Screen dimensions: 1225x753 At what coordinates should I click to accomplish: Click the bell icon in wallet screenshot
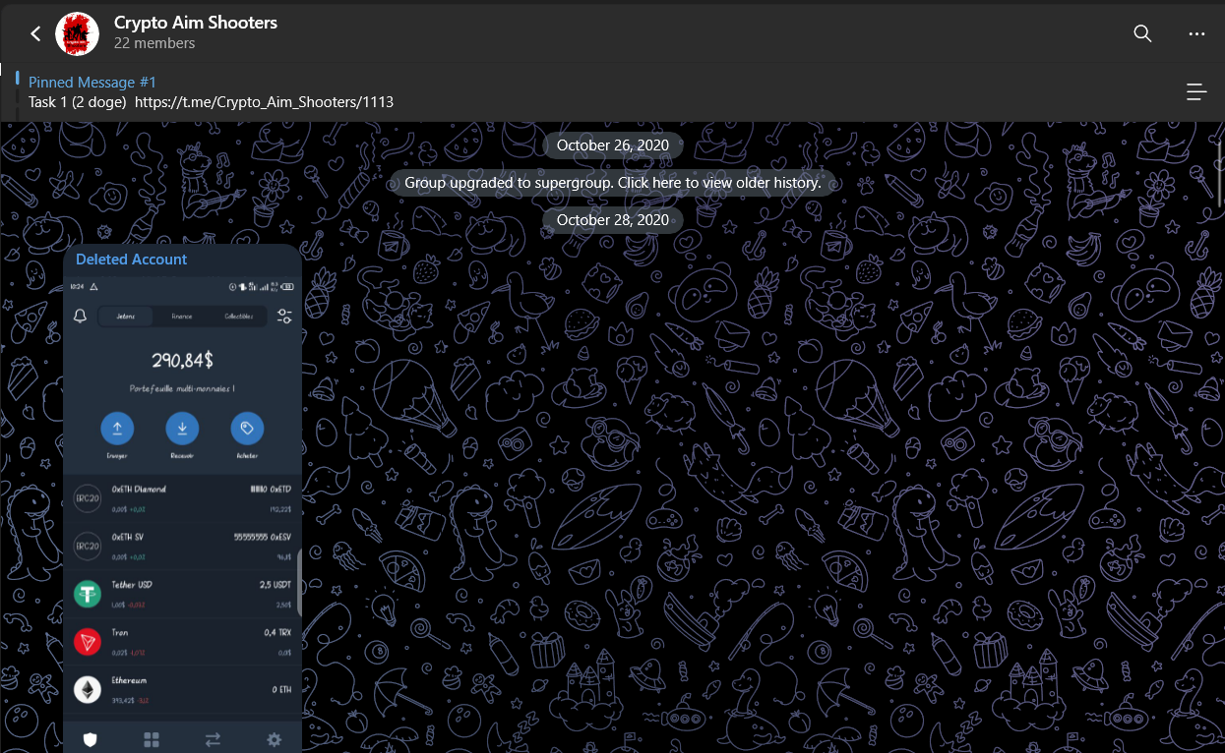tap(81, 317)
